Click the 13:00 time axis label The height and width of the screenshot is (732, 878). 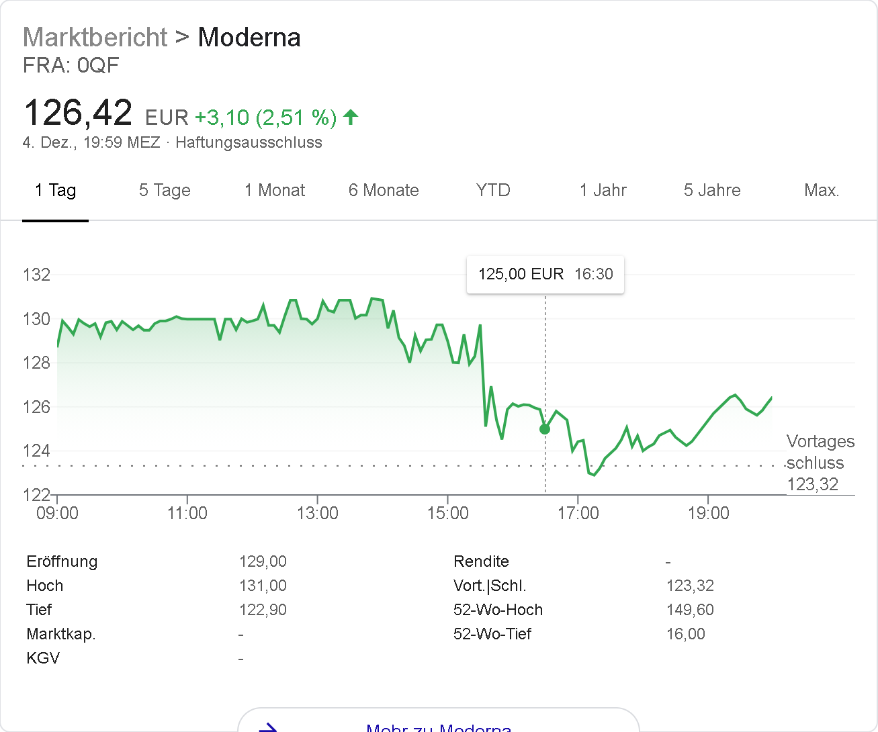tap(318, 514)
